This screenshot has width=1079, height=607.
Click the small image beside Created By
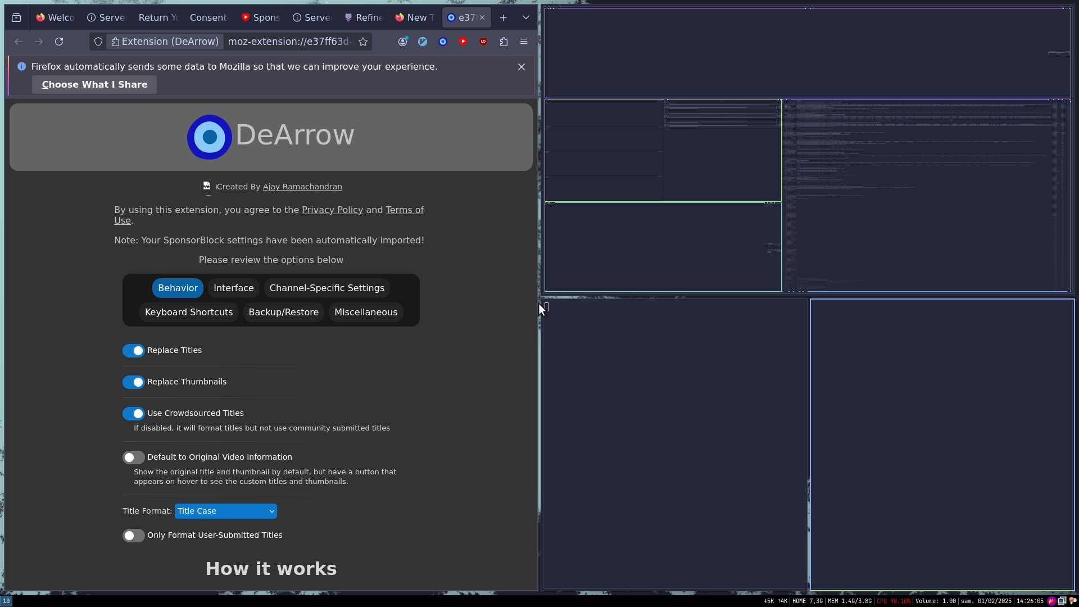click(207, 187)
